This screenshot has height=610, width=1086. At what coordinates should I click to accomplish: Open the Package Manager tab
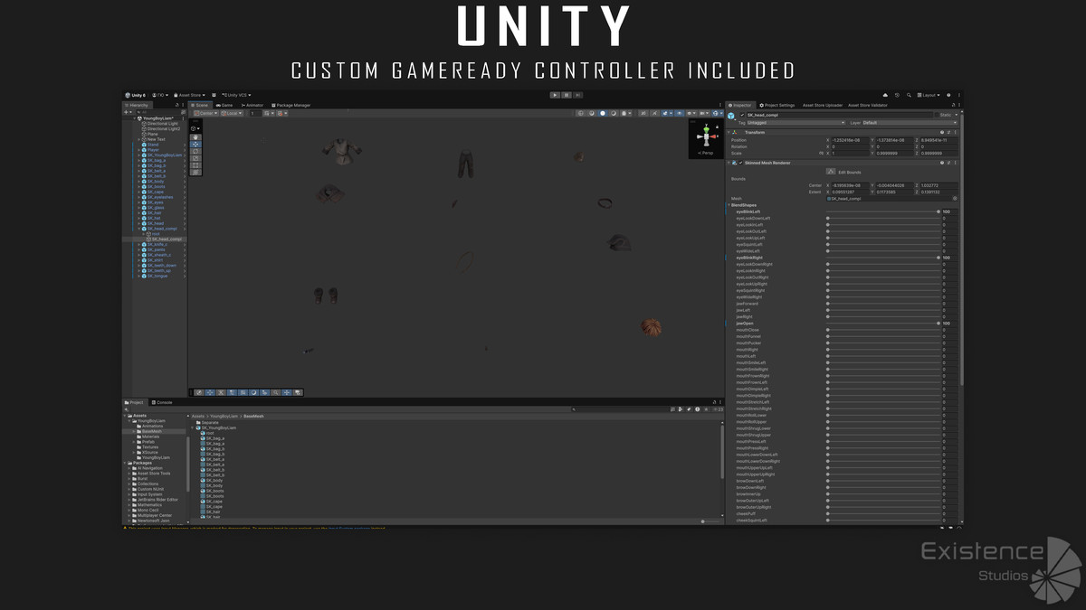(291, 105)
